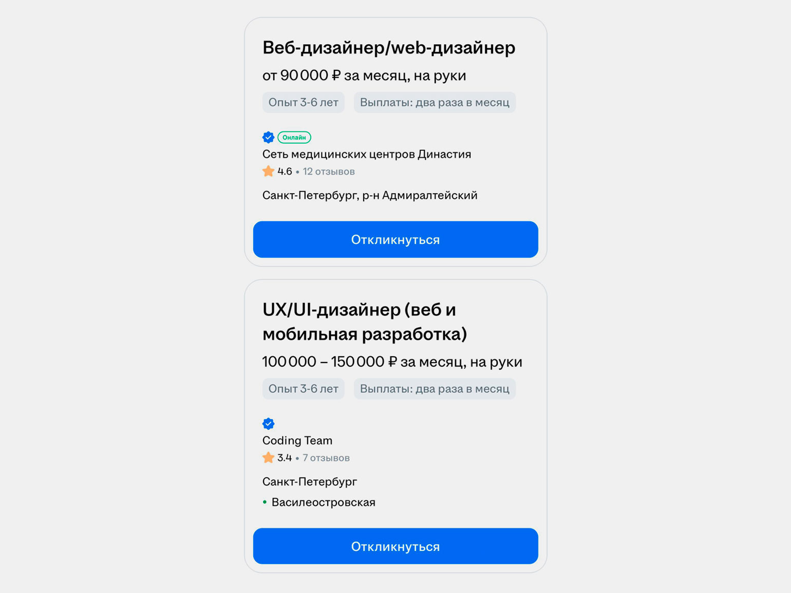The width and height of the screenshot is (791, 593).
Task: Open the Coding Team company page
Action: click(297, 441)
